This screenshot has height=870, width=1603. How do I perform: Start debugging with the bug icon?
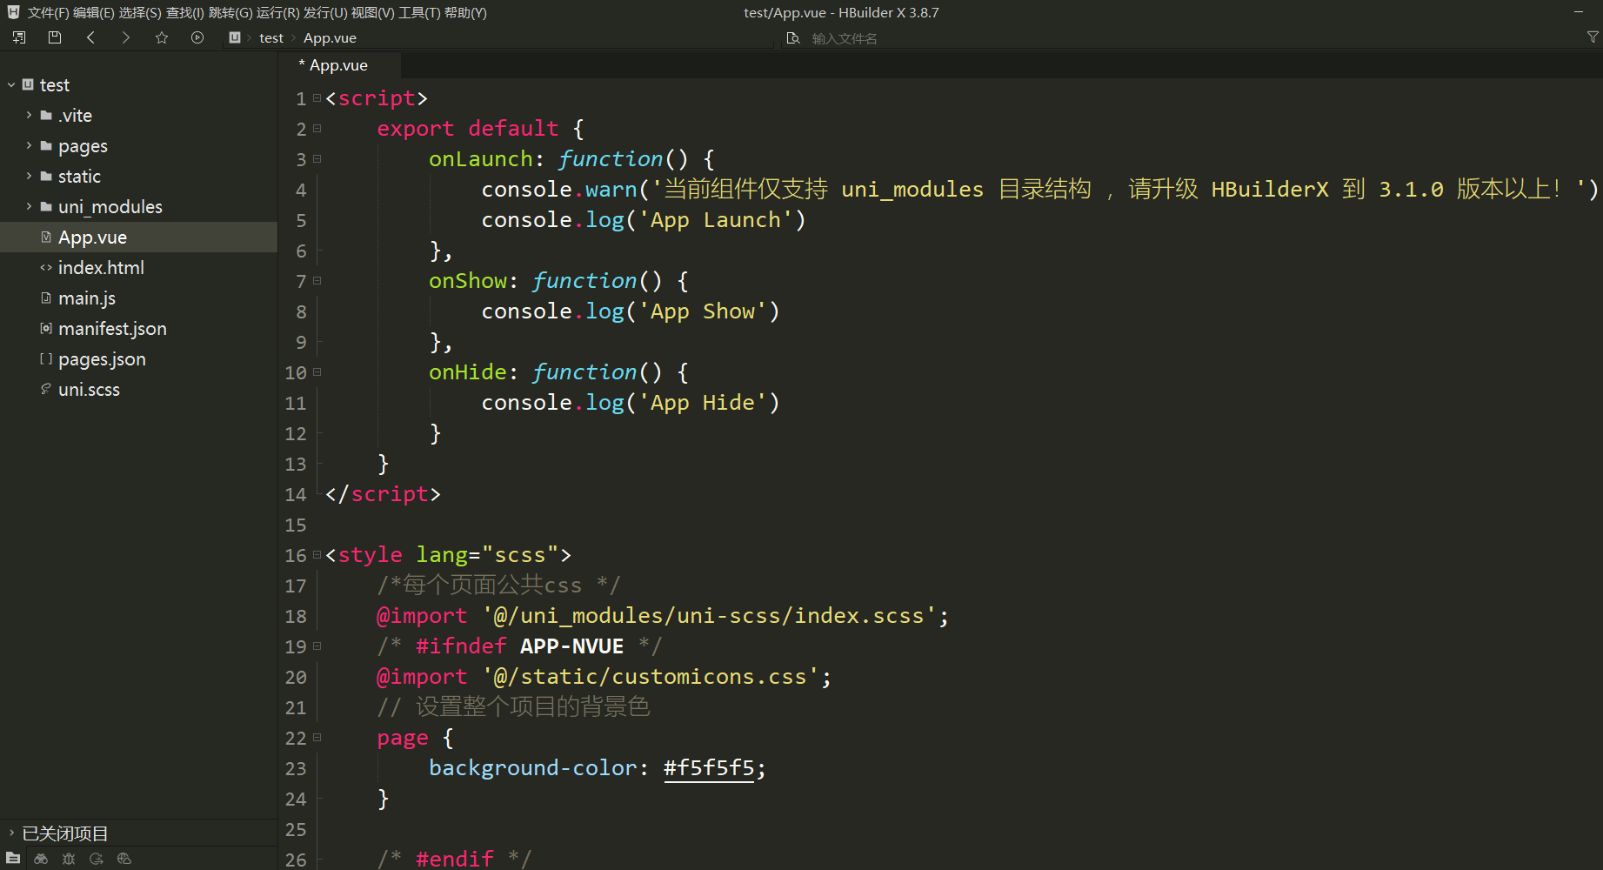[x=69, y=859]
